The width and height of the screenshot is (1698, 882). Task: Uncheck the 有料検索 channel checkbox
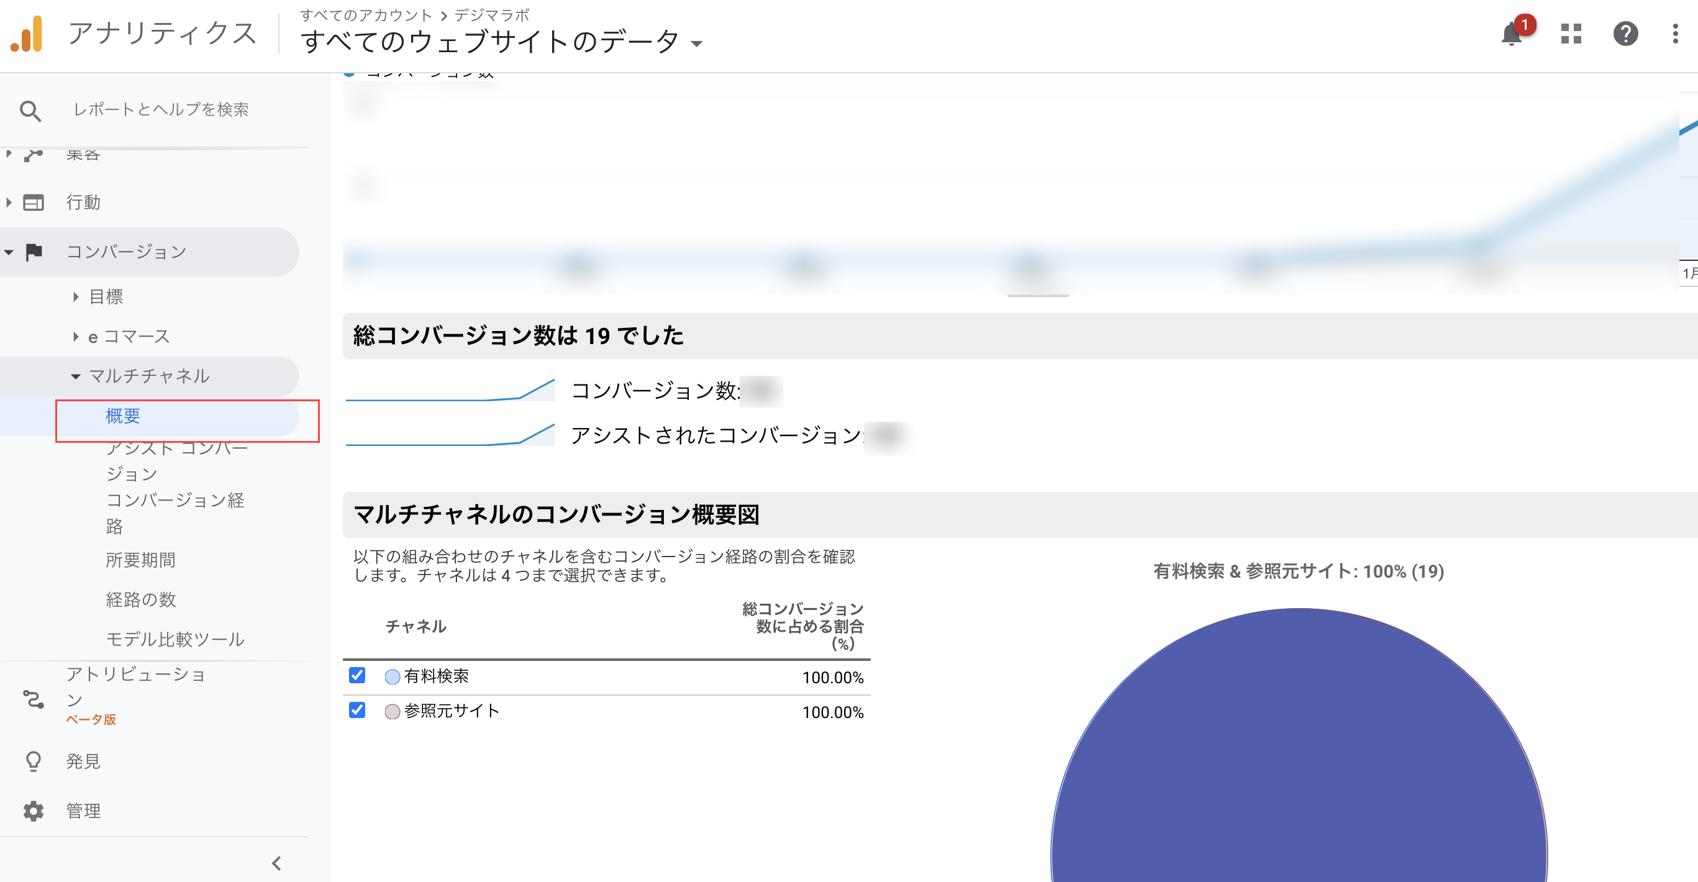[x=356, y=676]
